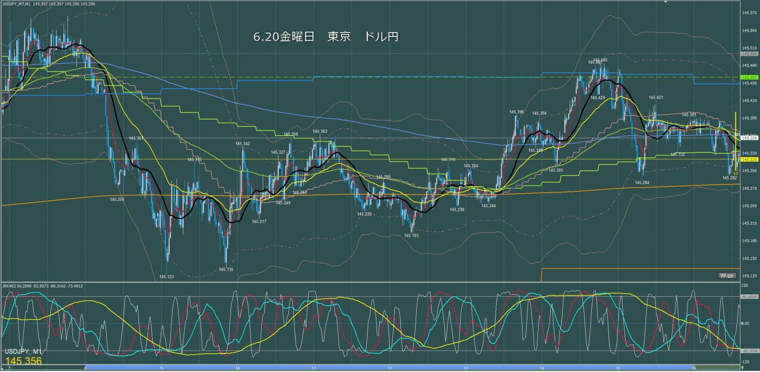Click the 145.180 price axis label
This screenshot has height=372, width=760.
(x=749, y=241)
